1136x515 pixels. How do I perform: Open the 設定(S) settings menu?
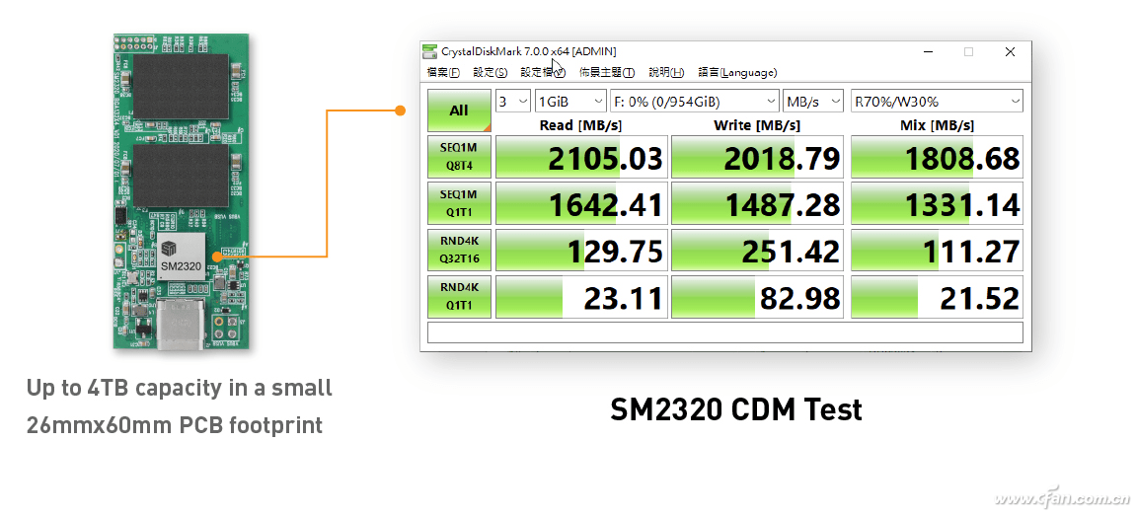coord(490,73)
